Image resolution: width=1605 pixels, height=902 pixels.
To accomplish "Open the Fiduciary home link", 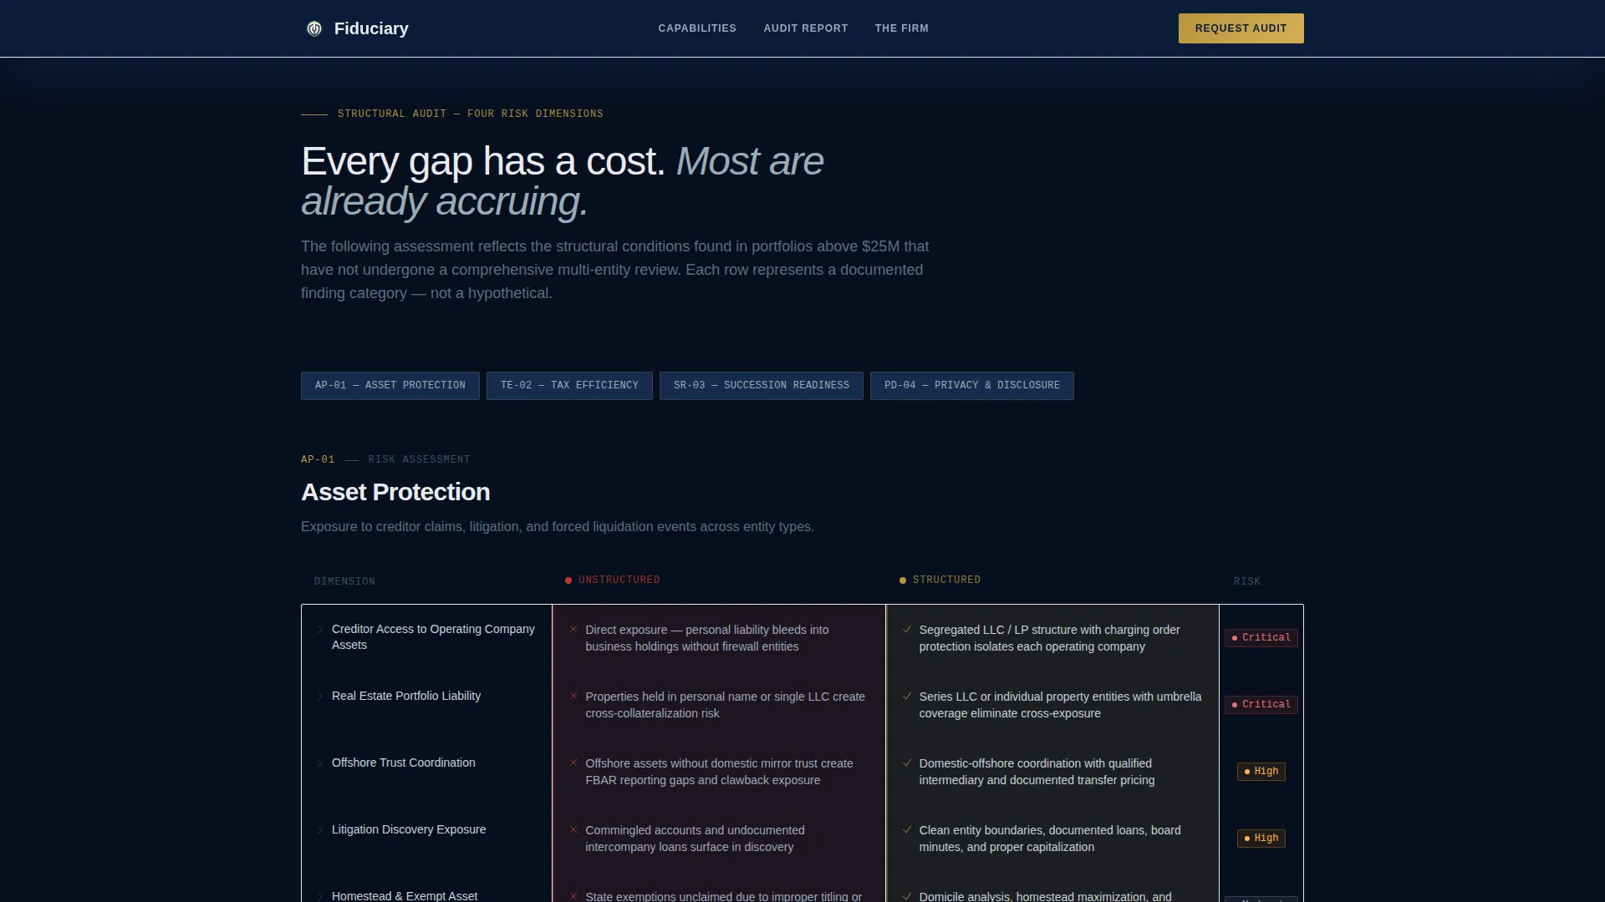I will click(x=357, y=28).
